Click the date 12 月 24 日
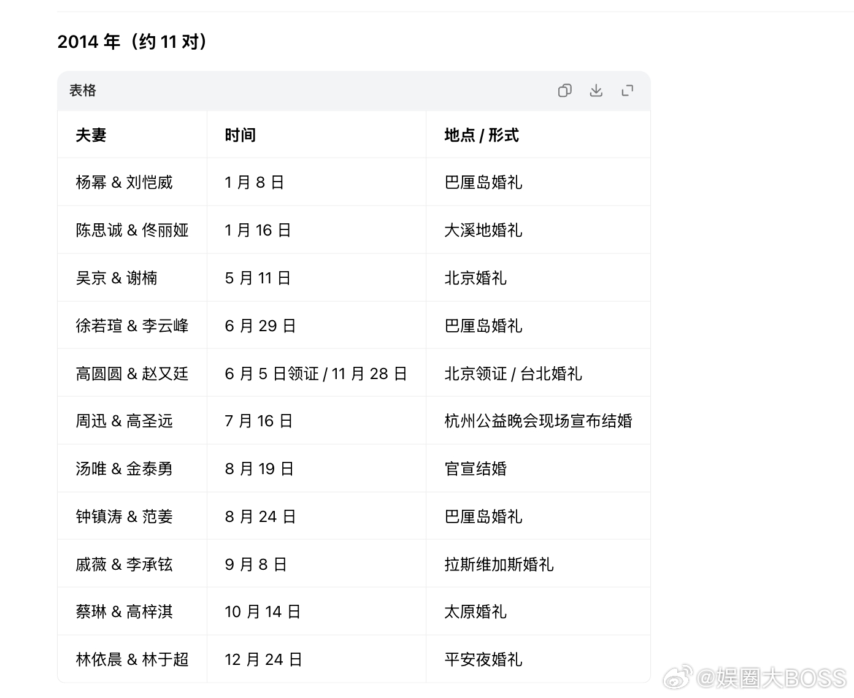 tap(263, 659)
